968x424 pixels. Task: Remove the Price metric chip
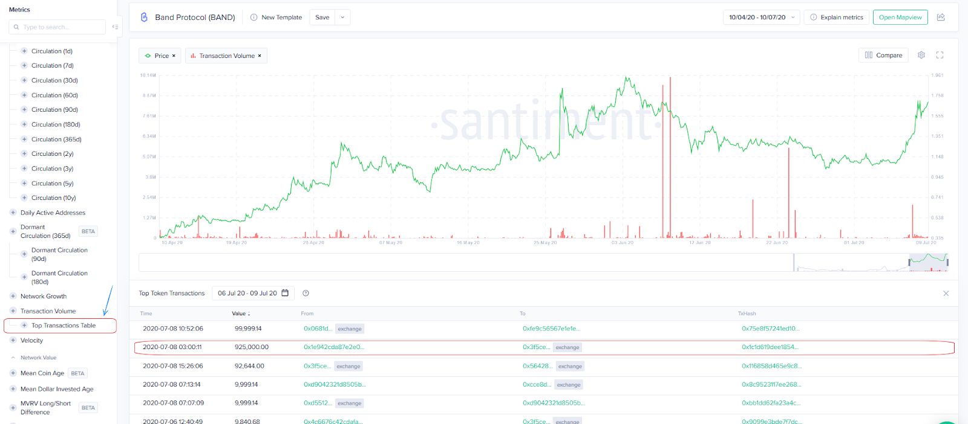point(174,56)
